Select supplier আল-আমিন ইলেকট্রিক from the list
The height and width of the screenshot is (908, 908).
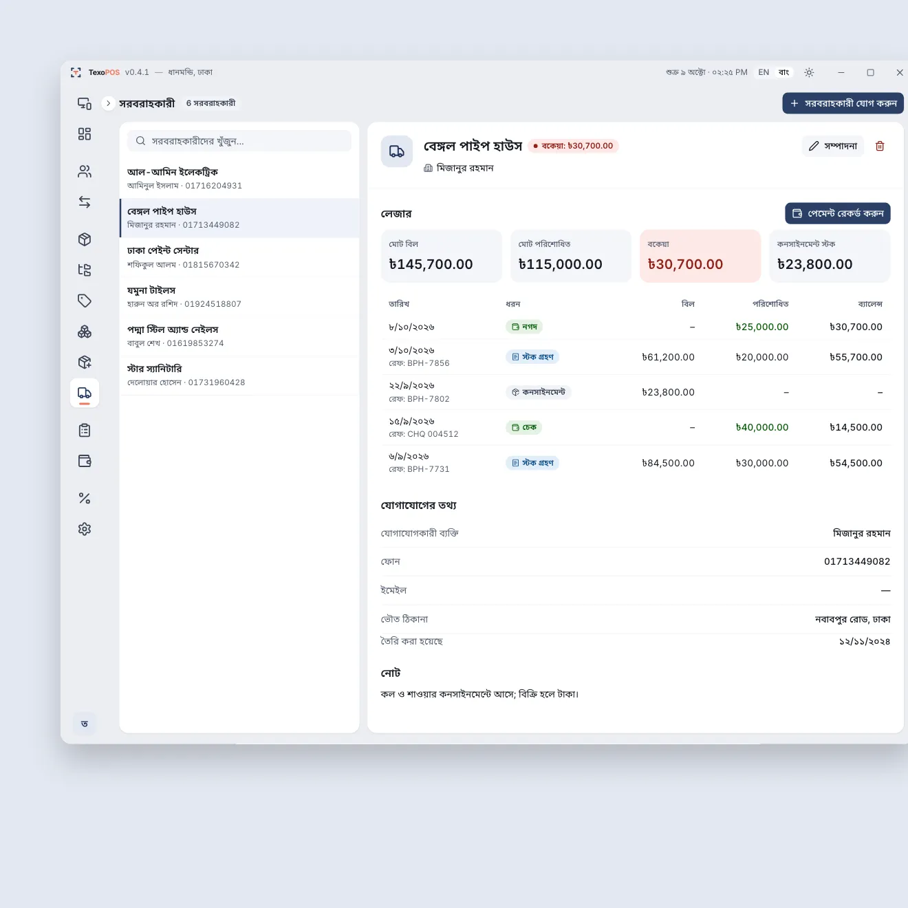[239, 179]
